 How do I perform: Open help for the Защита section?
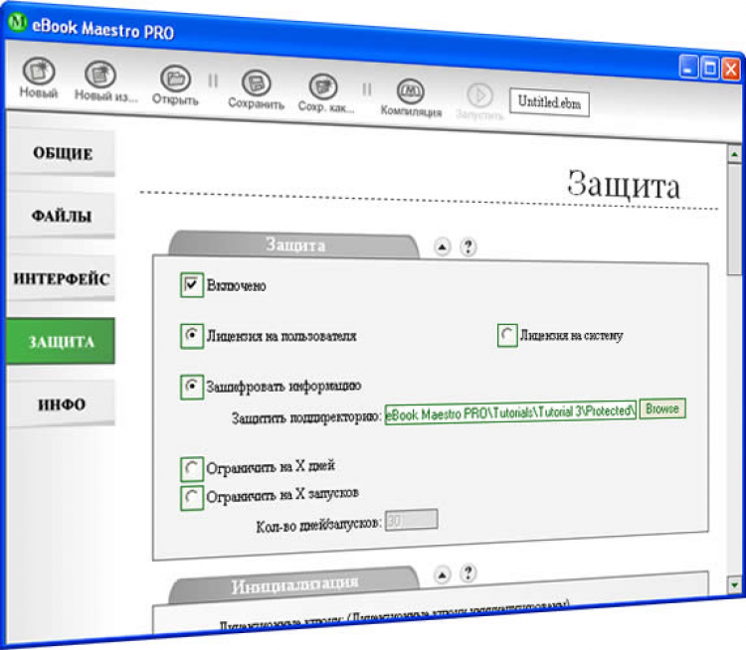click(468, 246)
